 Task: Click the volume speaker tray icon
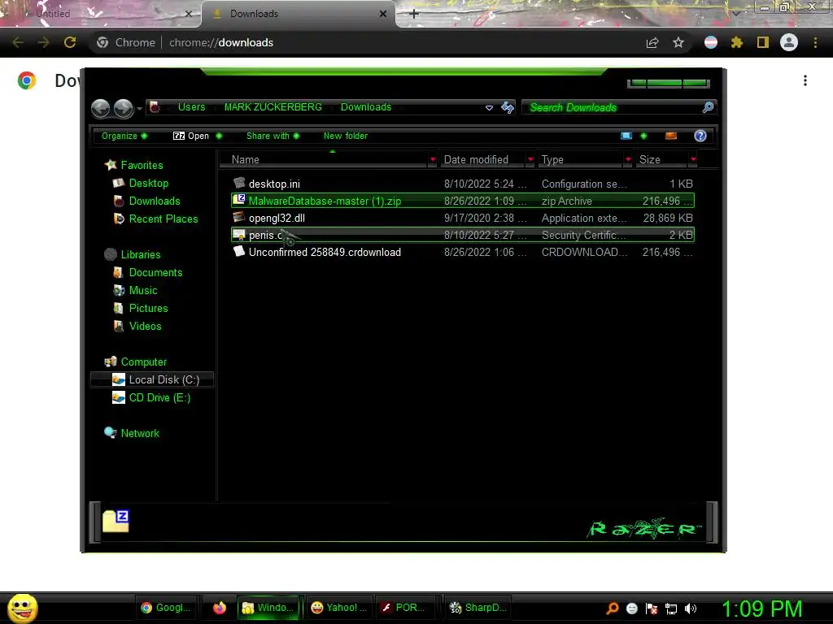click(690, 609)
